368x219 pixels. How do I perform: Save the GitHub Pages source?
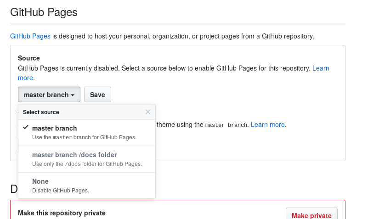tap(98, 94)
